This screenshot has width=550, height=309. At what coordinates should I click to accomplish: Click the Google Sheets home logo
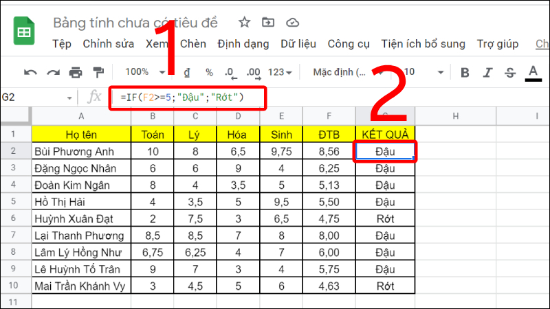(x=27, y=33)
